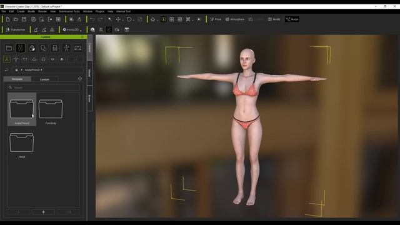Open the AvatarPreset folder
The height and width of the screenshot is (225, 400).
(22, 109)
